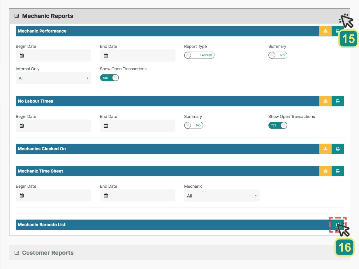Print the Mechanics Clocked On report
The image size is (359, 269).
point(338,149)
